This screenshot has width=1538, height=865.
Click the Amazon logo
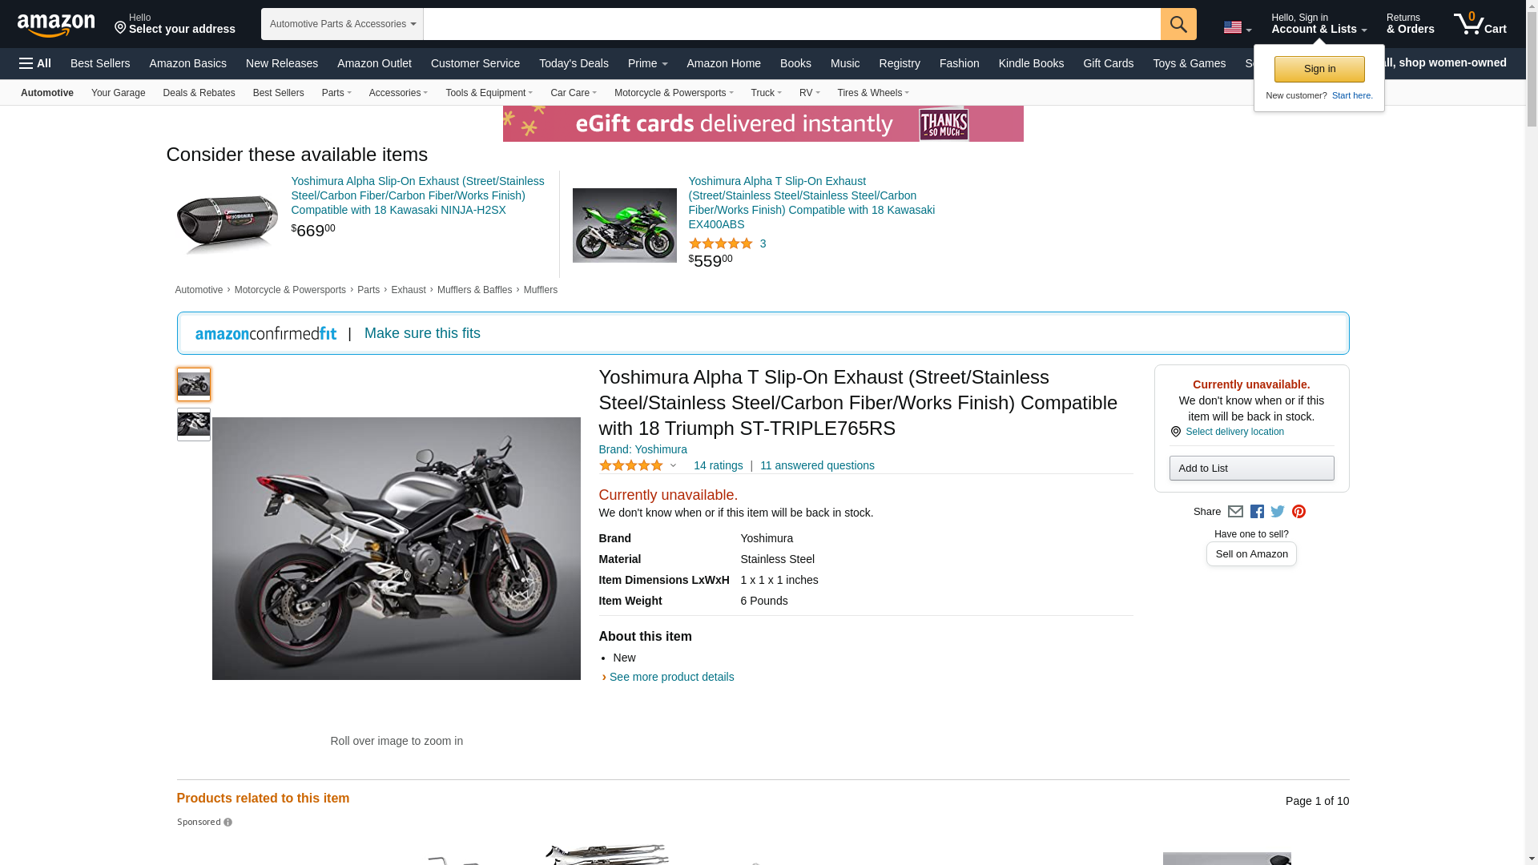56,25
